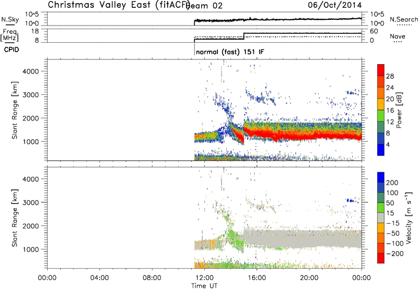This screenshot has height=289, width=418.
Task: Click the 'N.Search' legend label
Action: [403, 19]
